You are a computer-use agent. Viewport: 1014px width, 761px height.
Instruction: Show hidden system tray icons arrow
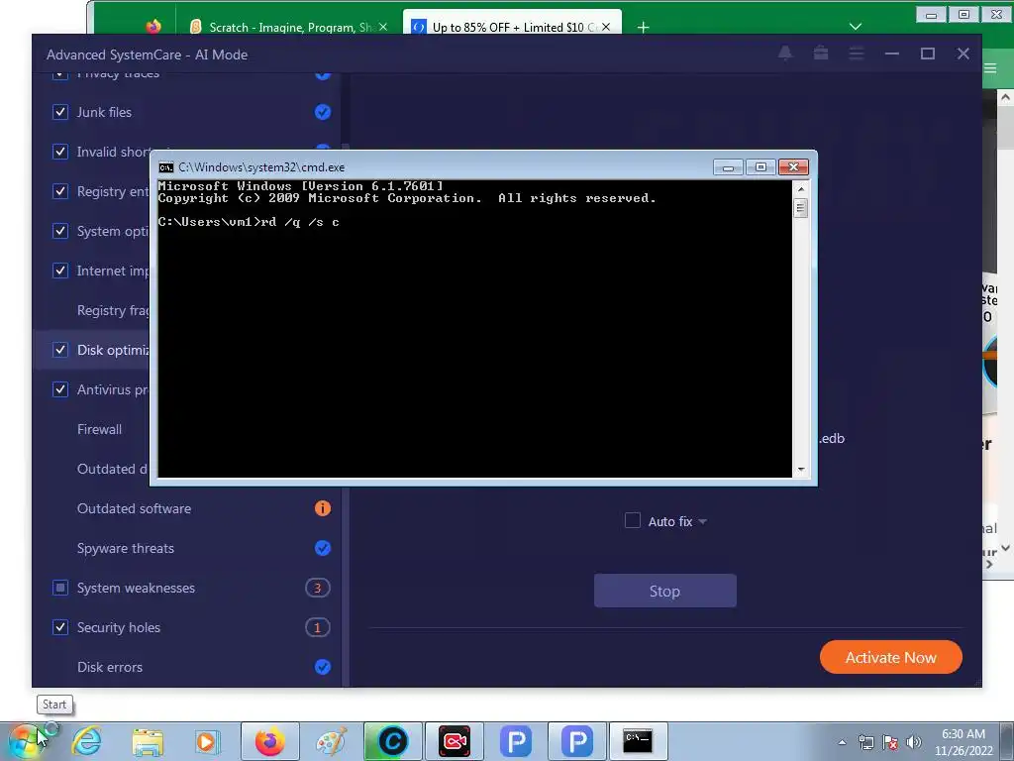pos(842,742)
